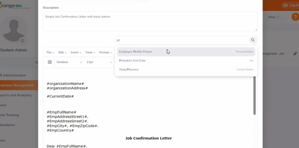Expand the Verdana font family dropdown

pyautogui.click(x=69, y=62)
